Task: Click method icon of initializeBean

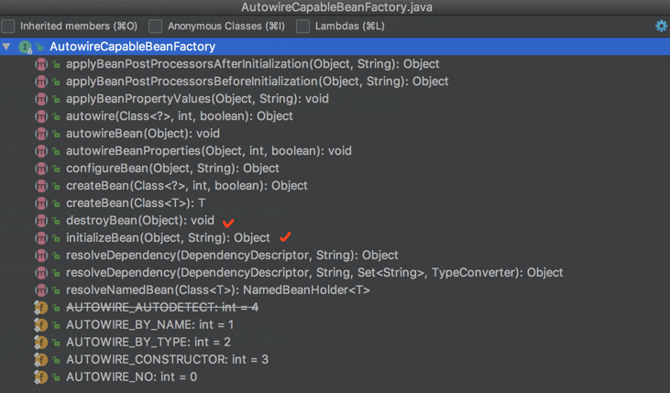Action: pyautogui.click(x=41, y=238)
